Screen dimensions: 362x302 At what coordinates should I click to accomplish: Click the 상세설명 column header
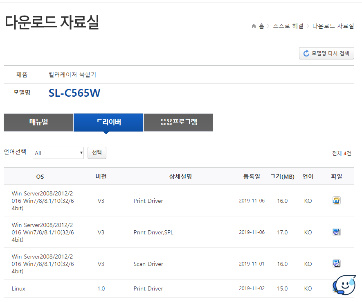(180, 177)
